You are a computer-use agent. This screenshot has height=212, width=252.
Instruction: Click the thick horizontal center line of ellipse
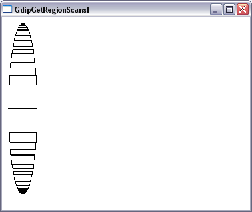pos(22,109)
